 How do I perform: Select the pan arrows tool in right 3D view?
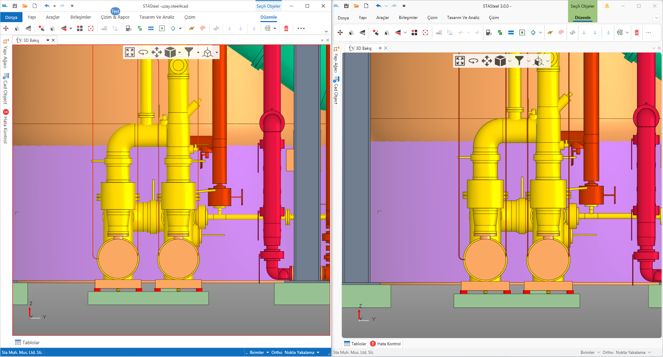(x=487, y=61)
